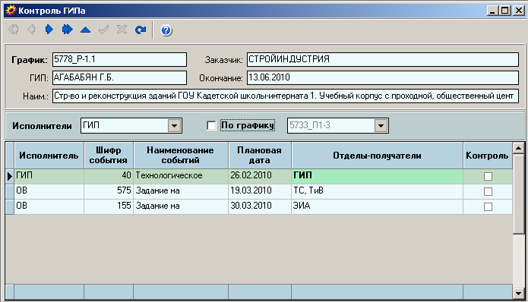This screenshot has width=528, height=302.
Task: Sort by Исполнитель column header
Action: coord(49,156)
